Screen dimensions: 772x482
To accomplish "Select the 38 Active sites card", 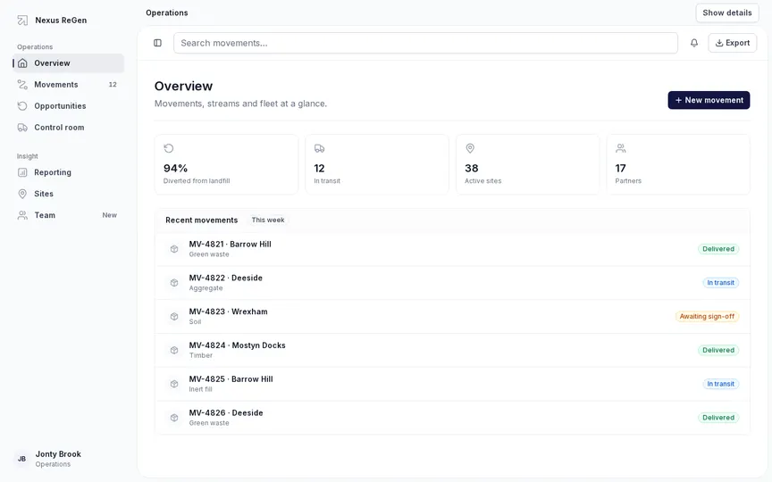I will 528,164.
